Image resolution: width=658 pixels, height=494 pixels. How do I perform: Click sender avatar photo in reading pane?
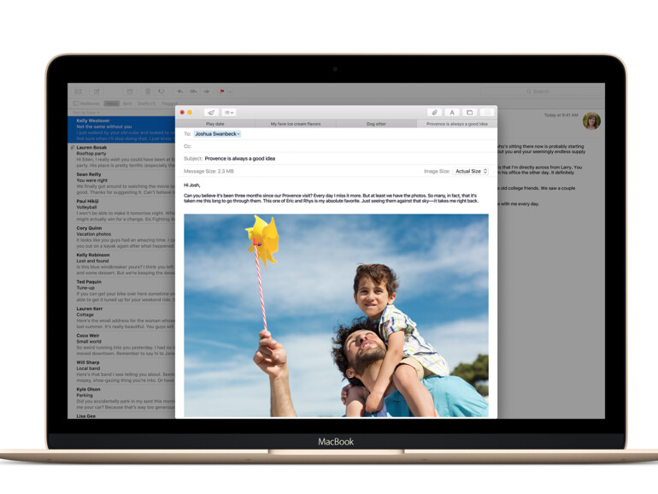point(591,121)
